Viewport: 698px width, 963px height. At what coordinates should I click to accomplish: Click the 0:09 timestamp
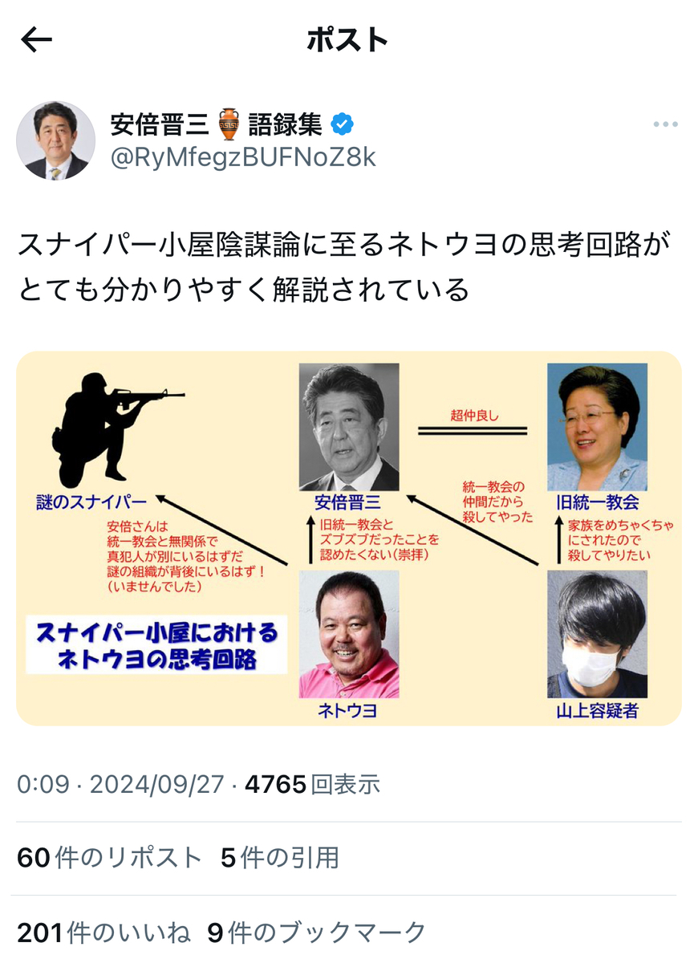point(43,784)
